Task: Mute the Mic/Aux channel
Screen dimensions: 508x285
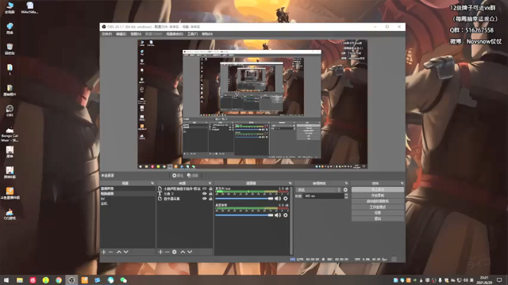Action: (x=278, y=199)
